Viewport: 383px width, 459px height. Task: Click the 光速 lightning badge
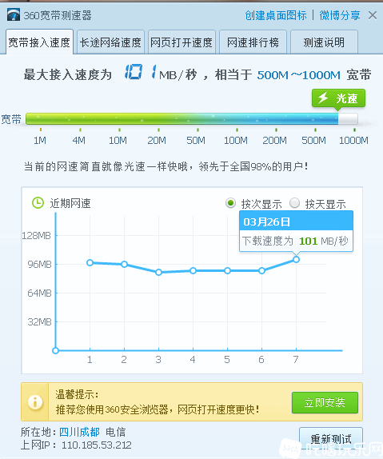(x=338, y=98)
